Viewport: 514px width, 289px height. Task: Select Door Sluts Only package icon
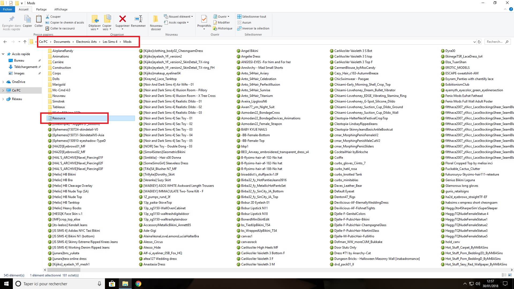[332, 248]
